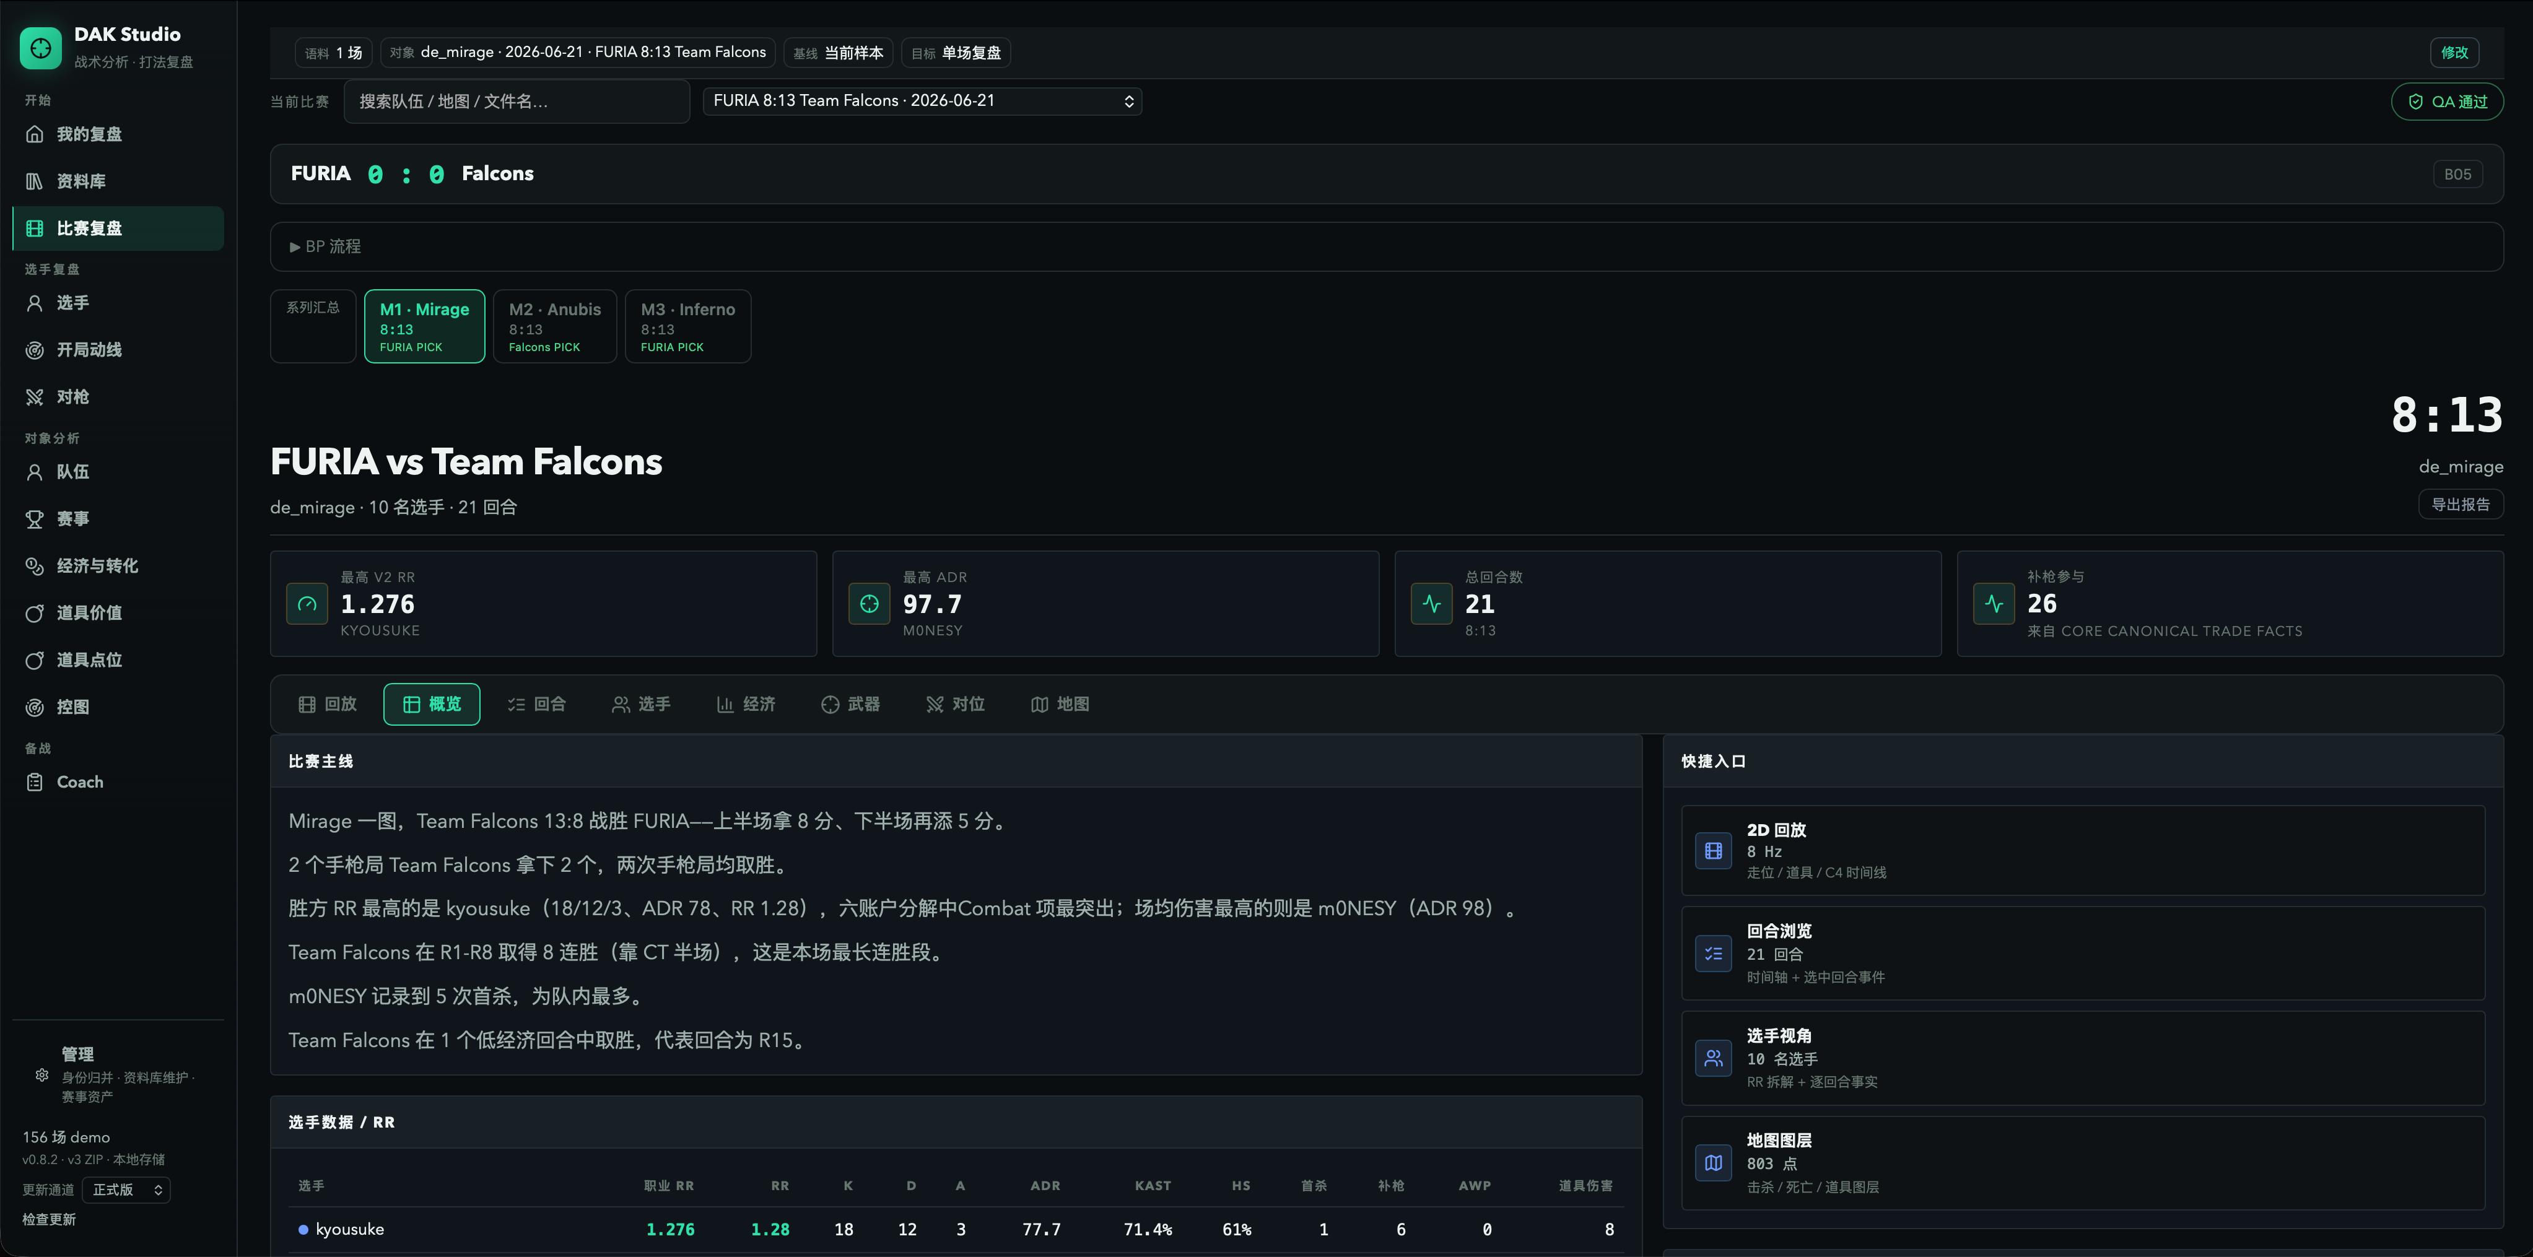Switch to the 选手 tab in match view
Image resolution: width=2533 pixels, height=1257 pixels.
tap(641, 703)
